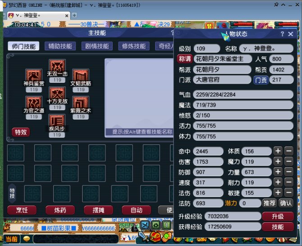Click the 门贡 button
Viewport: 302px width, 246px height.
(261, 80)
